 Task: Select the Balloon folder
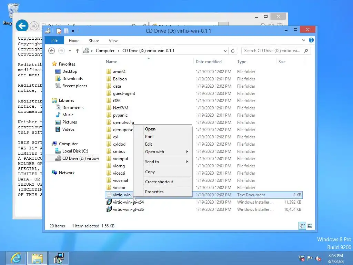[120, 79]
